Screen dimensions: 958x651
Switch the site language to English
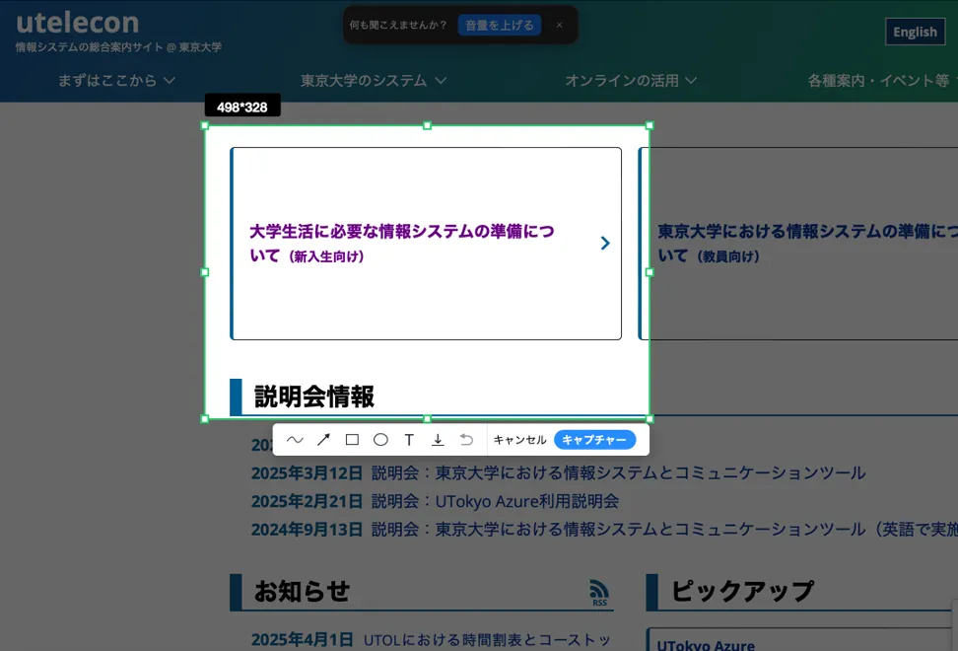click(915, 32)
